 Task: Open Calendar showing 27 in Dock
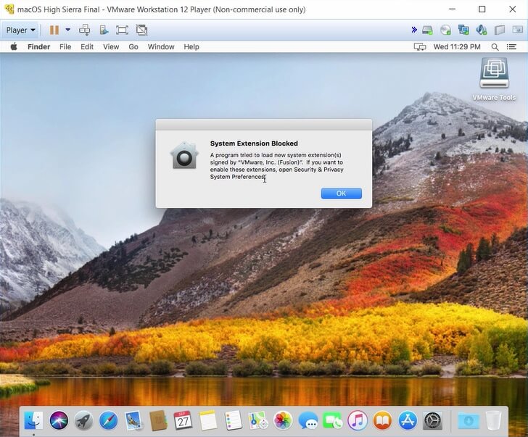[183, 420]
